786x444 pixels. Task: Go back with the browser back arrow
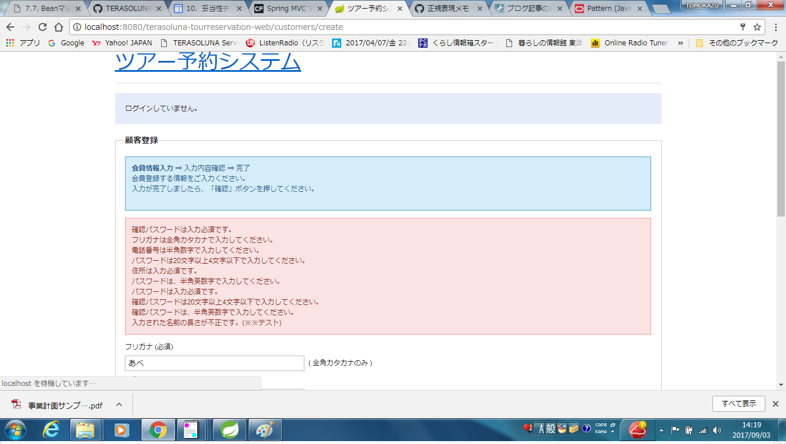(10, 27)
